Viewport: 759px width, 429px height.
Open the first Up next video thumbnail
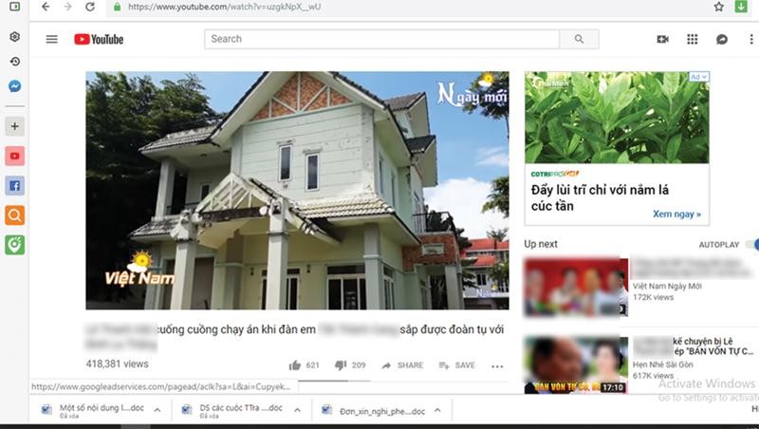click(x=576, y=288)
